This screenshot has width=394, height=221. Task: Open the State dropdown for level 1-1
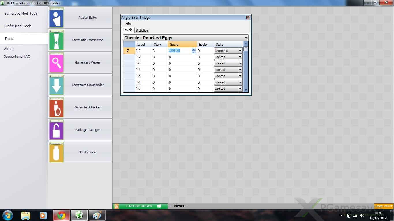240,51
